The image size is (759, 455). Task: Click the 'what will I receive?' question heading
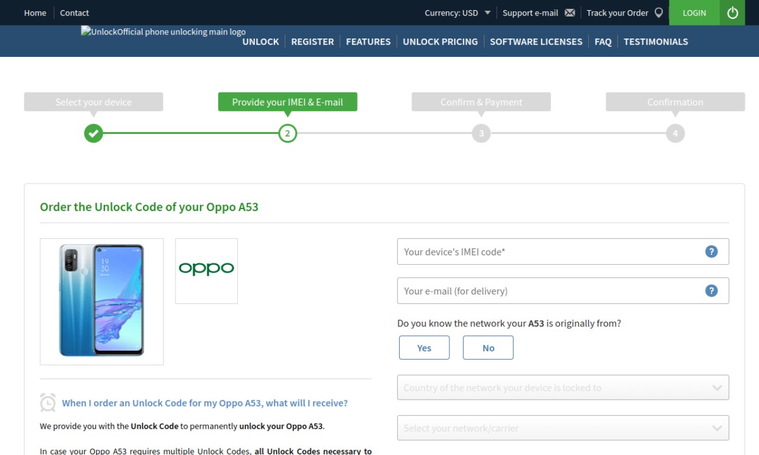click(x=205, y=403)
